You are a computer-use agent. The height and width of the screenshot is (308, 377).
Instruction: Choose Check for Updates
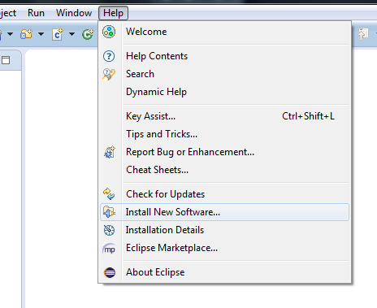pos(224,194)
